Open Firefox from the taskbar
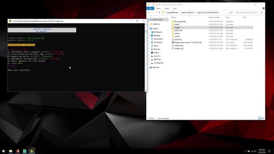 pyautogui.click(x=18, y=151)
